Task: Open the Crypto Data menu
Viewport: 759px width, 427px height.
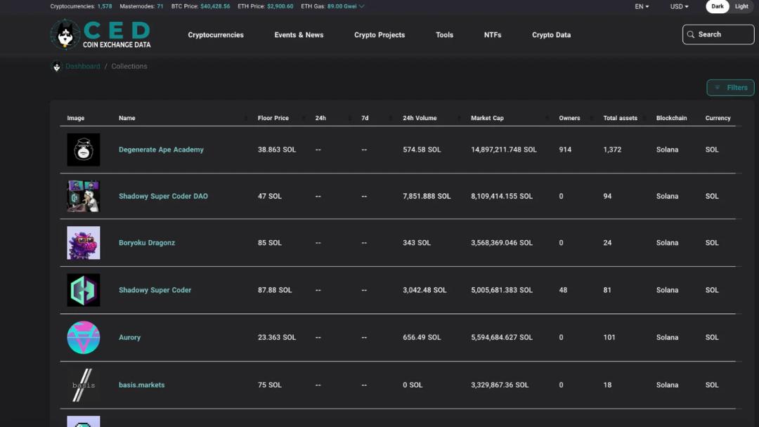Action: click(552, 35)
